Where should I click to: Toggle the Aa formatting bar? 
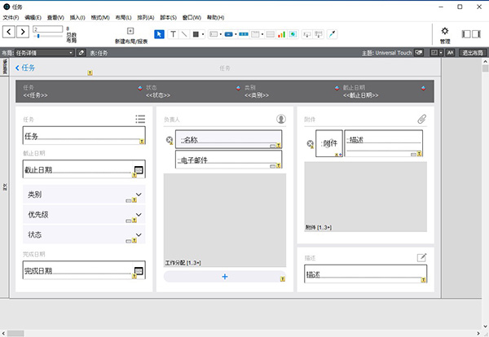tap(450, 53)
